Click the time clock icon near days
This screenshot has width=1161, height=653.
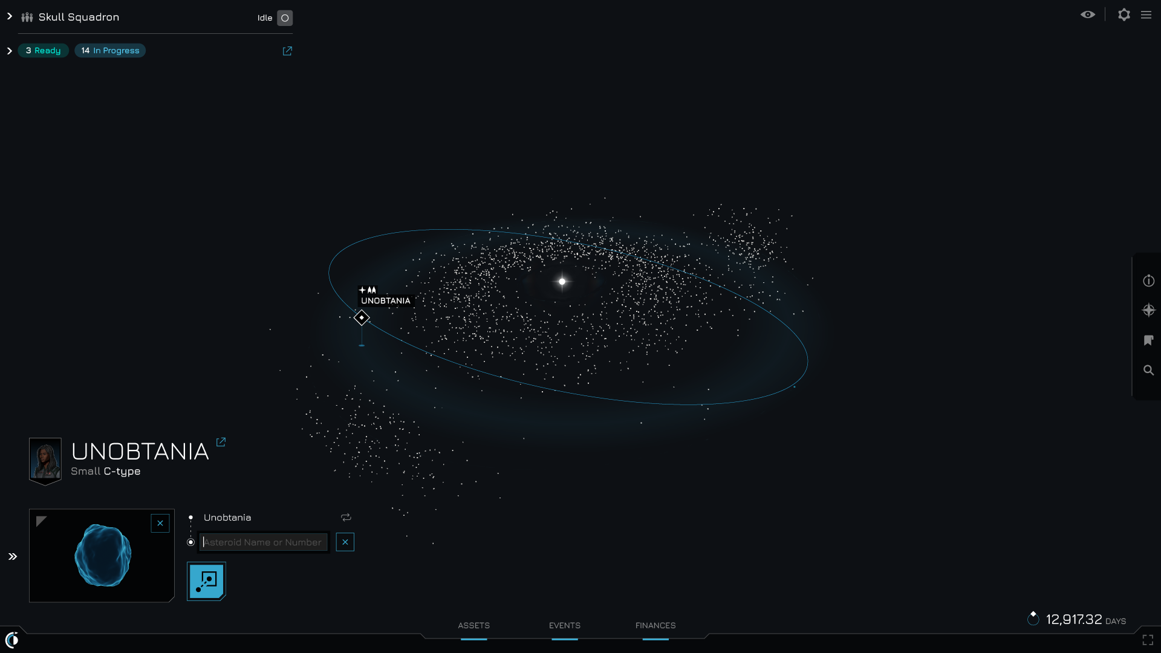[1033, 619]
